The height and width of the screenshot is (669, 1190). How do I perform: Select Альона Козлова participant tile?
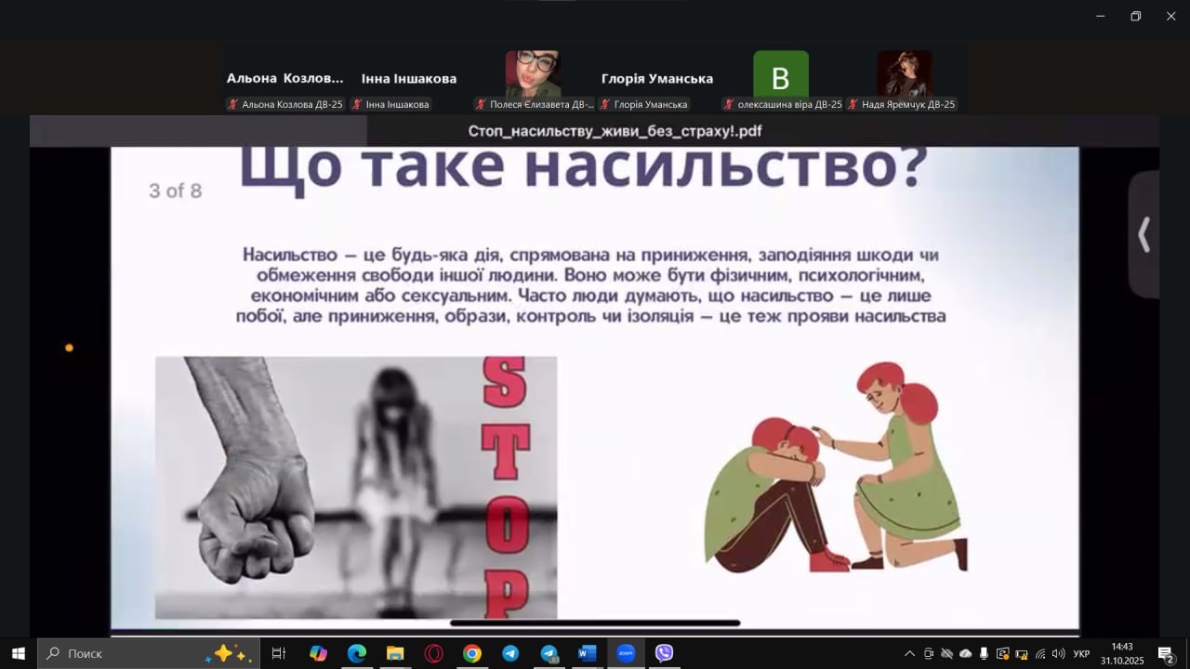(x=285, y=80)
